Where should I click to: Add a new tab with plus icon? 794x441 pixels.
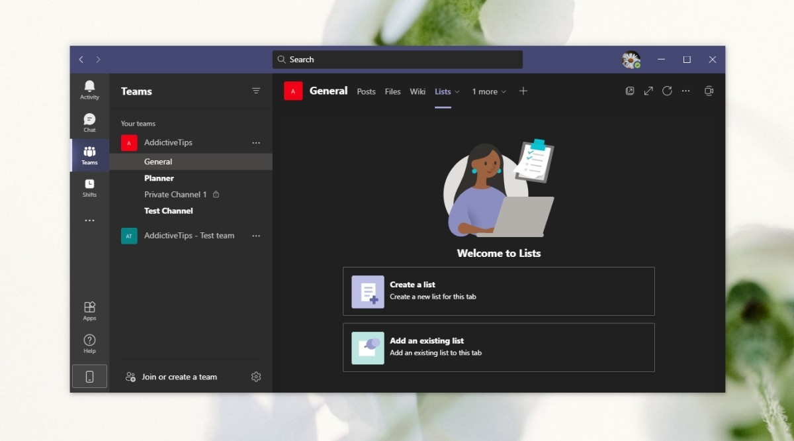tap(523, 91)
